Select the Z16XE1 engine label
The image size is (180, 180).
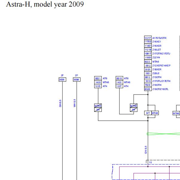click(x=157, y=42)
